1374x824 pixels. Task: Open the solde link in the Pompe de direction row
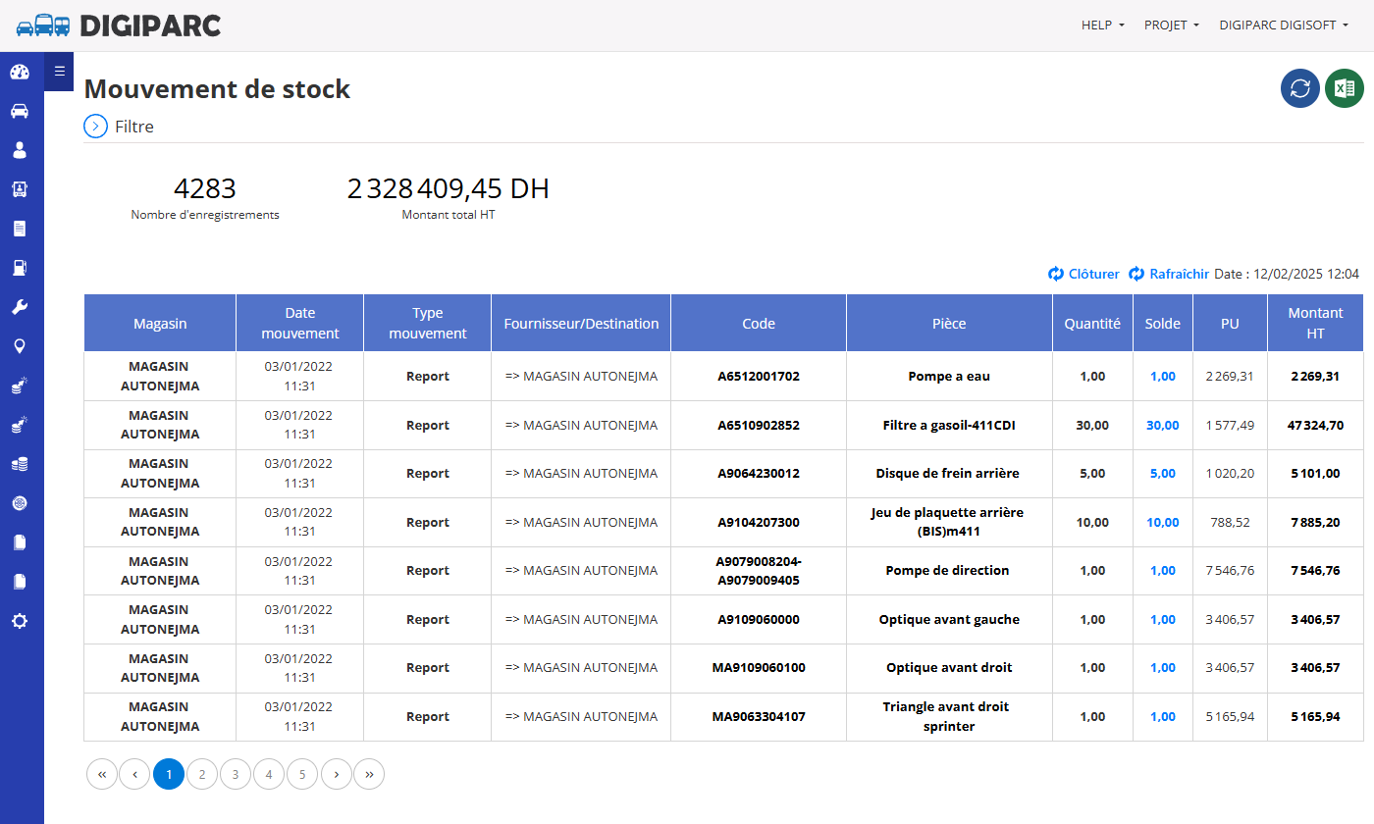click(x=1163, y=570)
